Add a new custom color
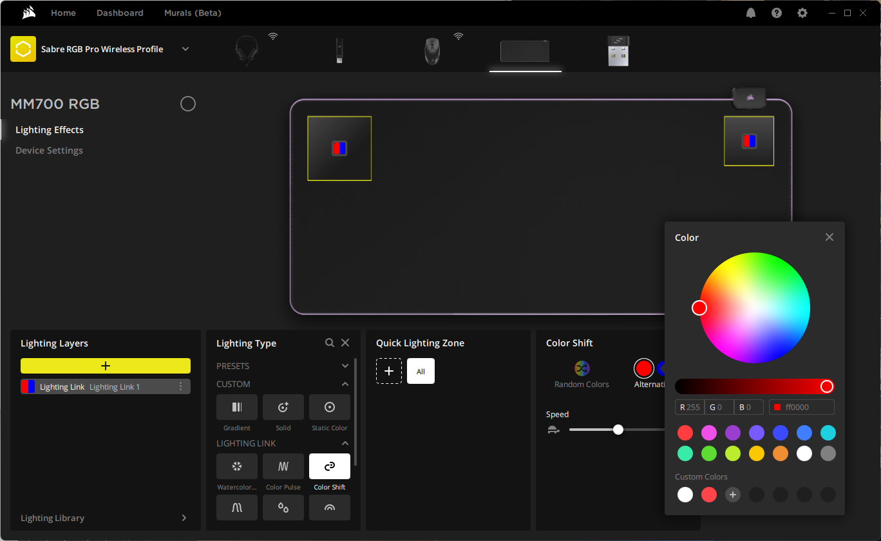 click(733, 495)
